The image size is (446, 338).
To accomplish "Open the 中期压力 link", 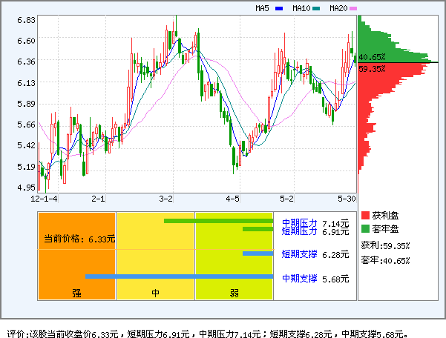I will (299, 222).
